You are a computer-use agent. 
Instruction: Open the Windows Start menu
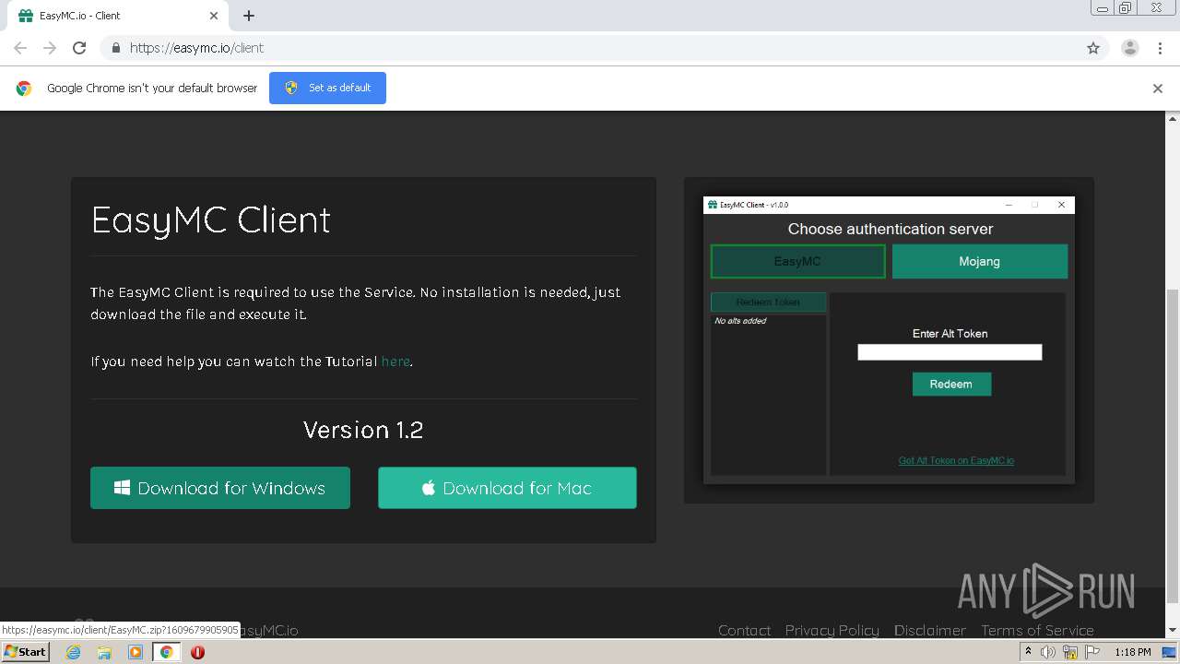(x=25, y=651)
